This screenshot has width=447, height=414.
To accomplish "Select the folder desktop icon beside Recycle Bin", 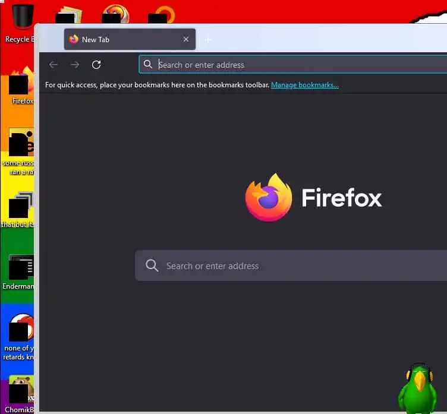I will 68,15.
